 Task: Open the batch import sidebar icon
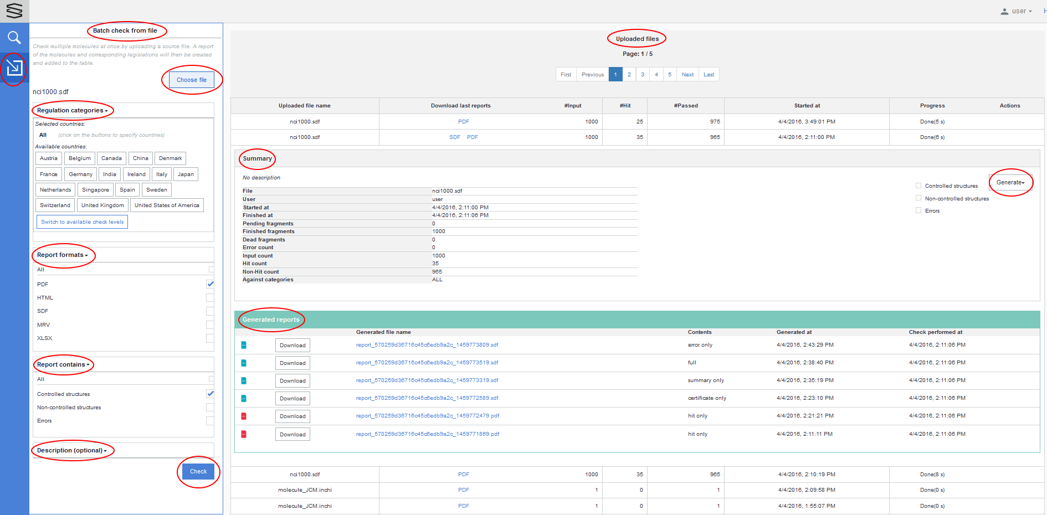[x=14, y=68]
